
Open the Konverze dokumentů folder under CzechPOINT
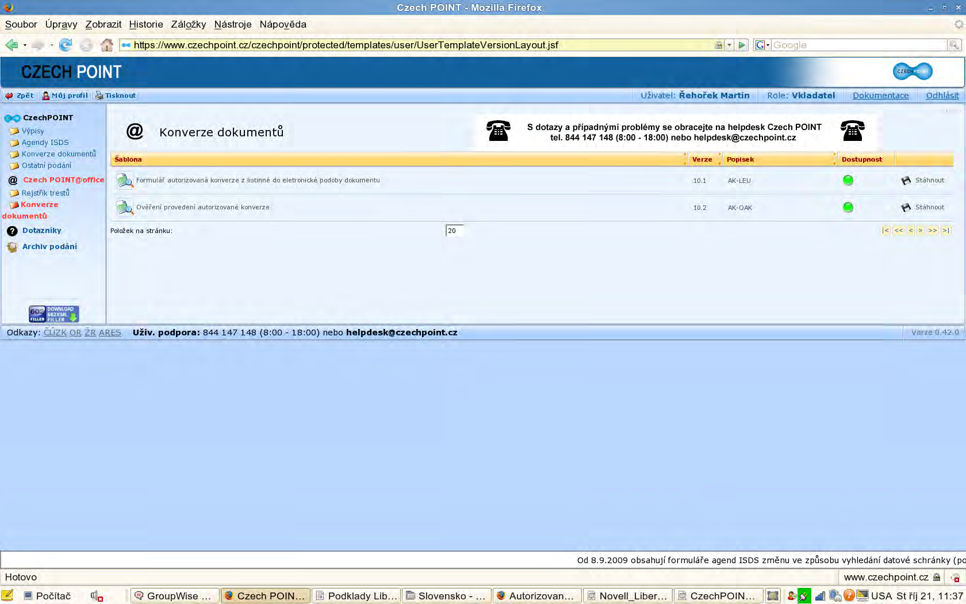click(59, 154)
